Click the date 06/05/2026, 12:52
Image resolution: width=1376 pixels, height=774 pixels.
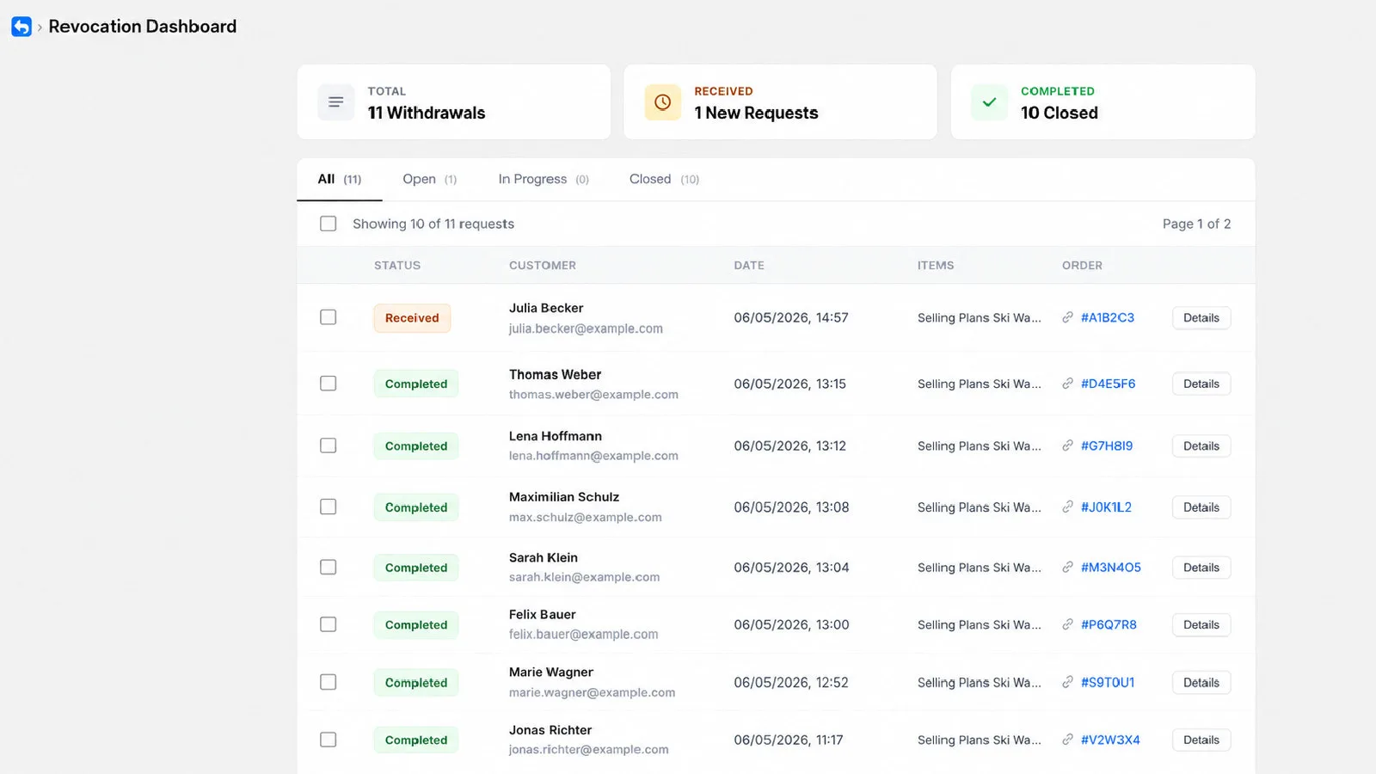pyautogui.click(x=791, y=682)
